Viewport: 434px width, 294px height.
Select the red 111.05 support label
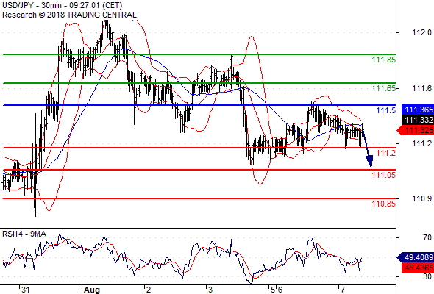383,175
